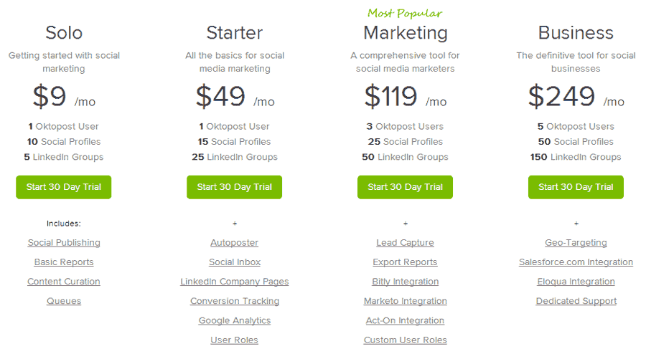Start the Starter plan 30 day trial
Screen dimensions: 646x359
[x=235, y=187]
